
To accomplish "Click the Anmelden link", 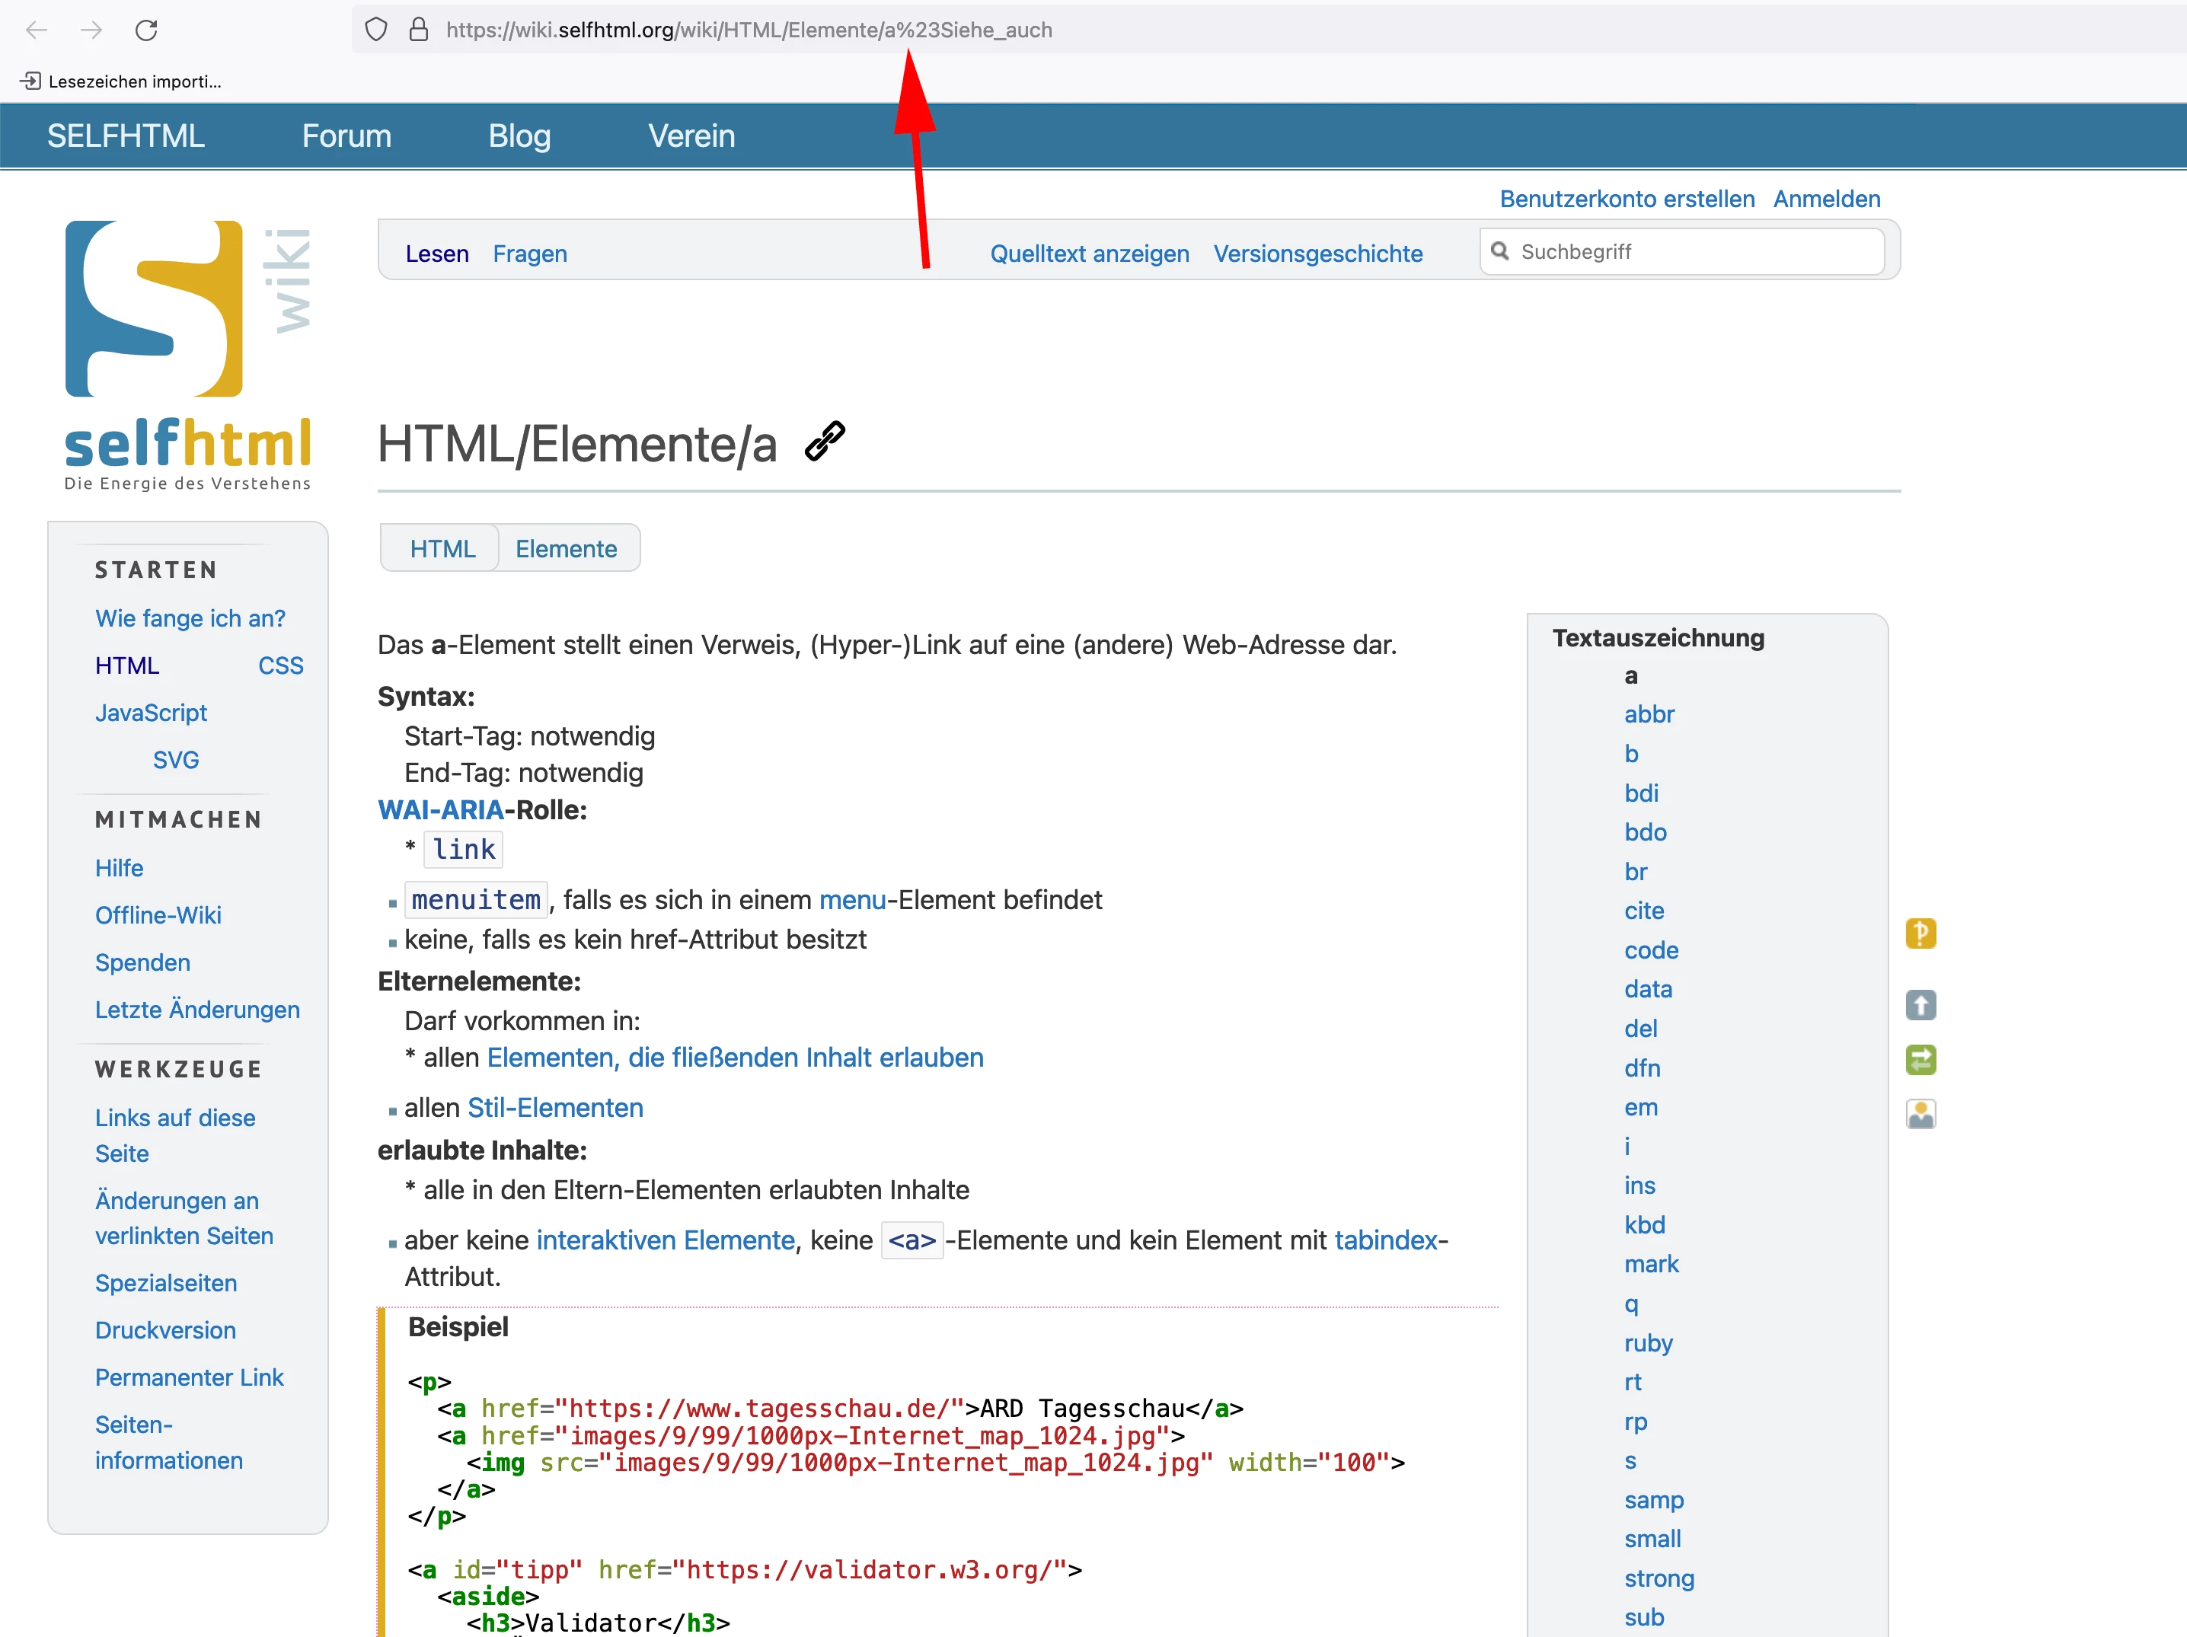I will pos(1825,199).
